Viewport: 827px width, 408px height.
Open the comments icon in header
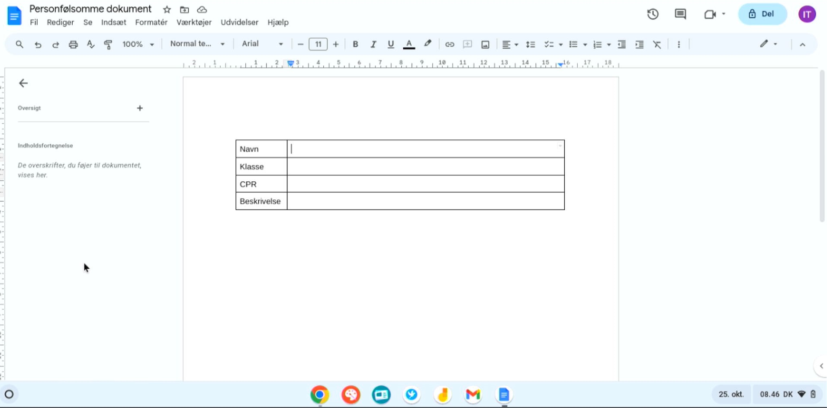pyautogui.click(x=680, y=14)
